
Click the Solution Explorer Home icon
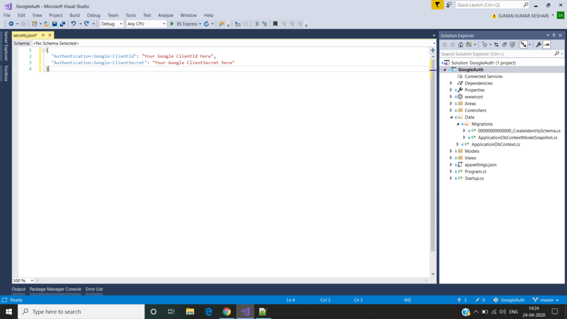pos(460,44)
